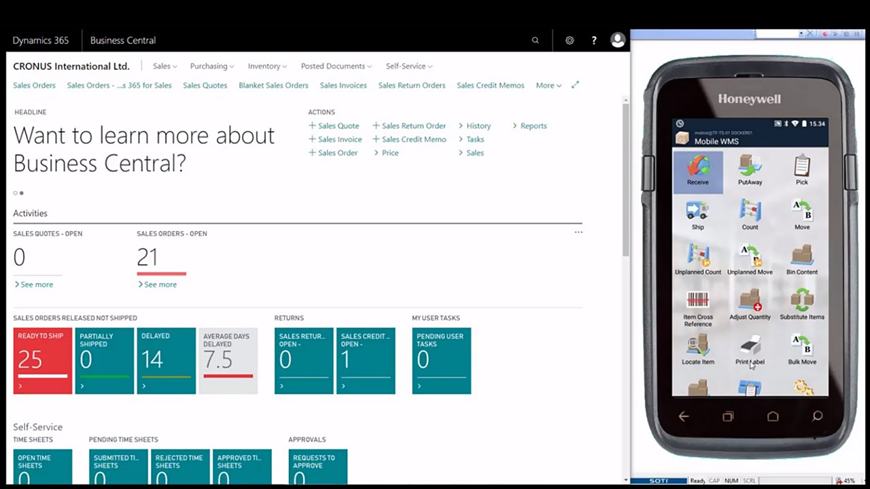Open the Delayed orders tile
The width and height of the screenshot is (870, 489).
166,361
